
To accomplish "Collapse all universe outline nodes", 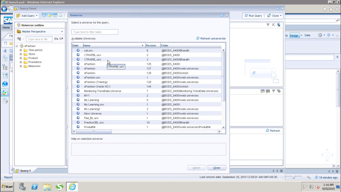I will point(61,39).
